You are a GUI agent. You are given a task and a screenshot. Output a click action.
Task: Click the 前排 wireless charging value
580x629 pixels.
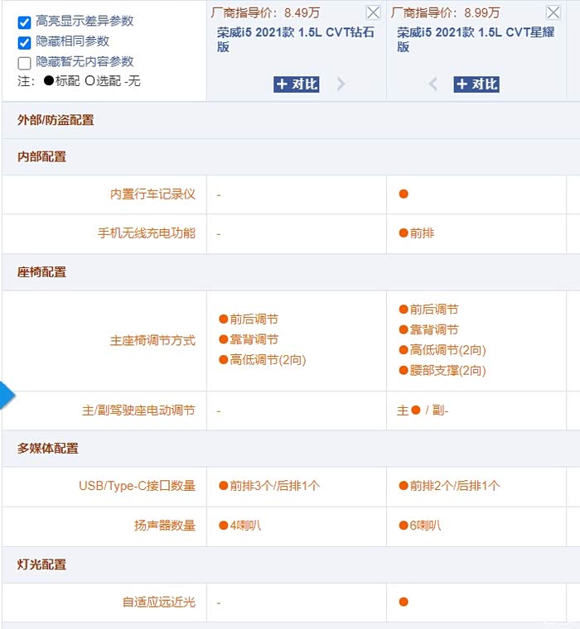tap(417, 233)
